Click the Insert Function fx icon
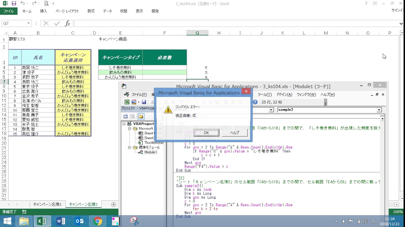The height and width of the screenshot is (227, 405). (67, 24)
